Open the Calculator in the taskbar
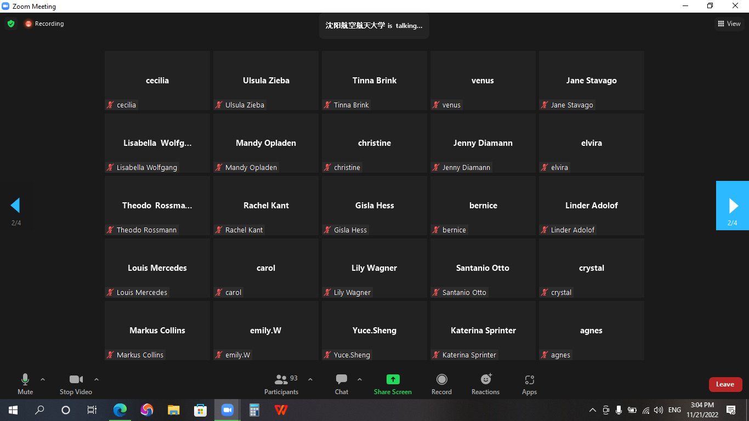This screenshot has height=421, width=749. point(254,410)
